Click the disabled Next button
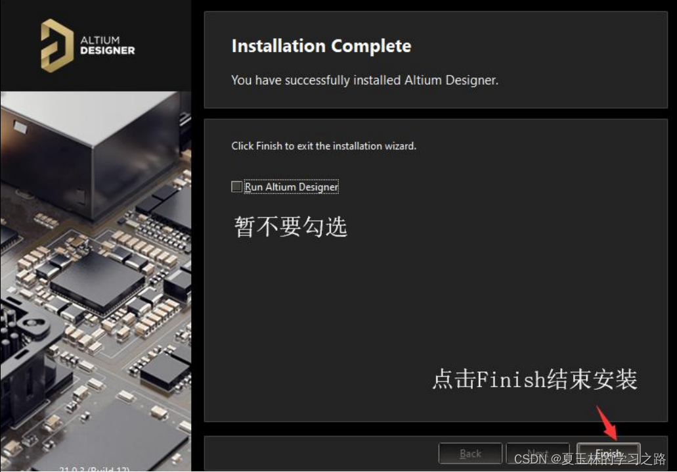This screenshot has width=677, height=472. point(538,453)
